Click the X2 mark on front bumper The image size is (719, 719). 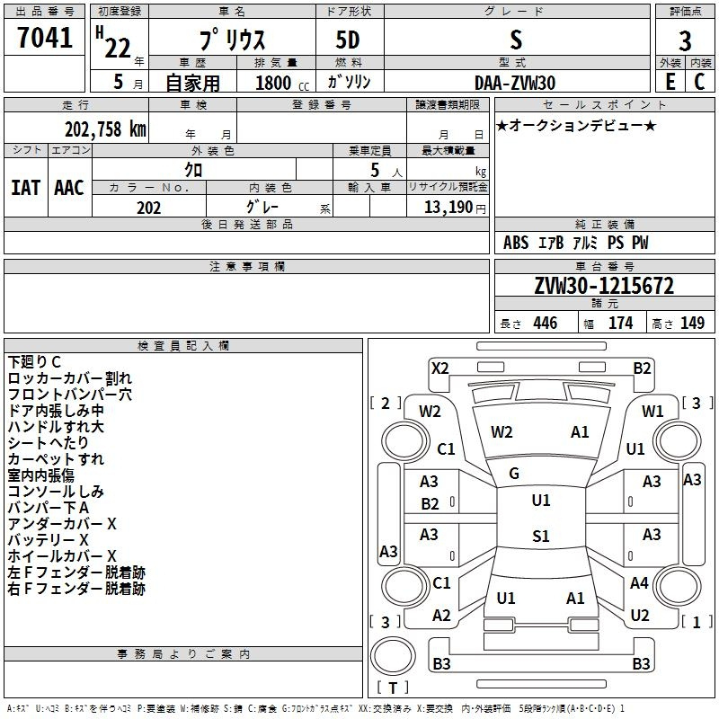(440, 368)
